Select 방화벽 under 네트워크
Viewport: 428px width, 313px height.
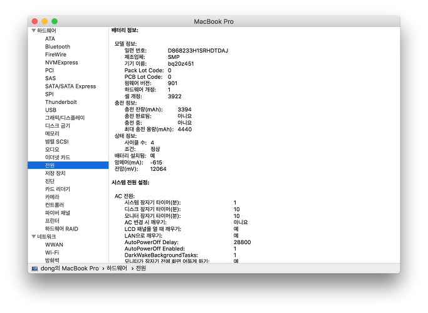(52, 260)
